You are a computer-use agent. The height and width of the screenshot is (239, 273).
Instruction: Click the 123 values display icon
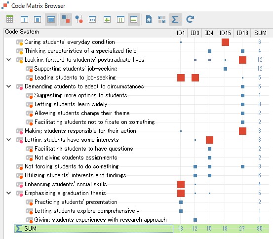click(x=92, y=19)
